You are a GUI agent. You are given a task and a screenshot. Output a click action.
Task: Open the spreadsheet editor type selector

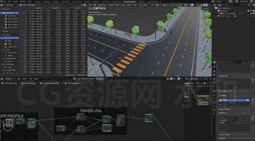pyautogui.click(x=2, y=5)
